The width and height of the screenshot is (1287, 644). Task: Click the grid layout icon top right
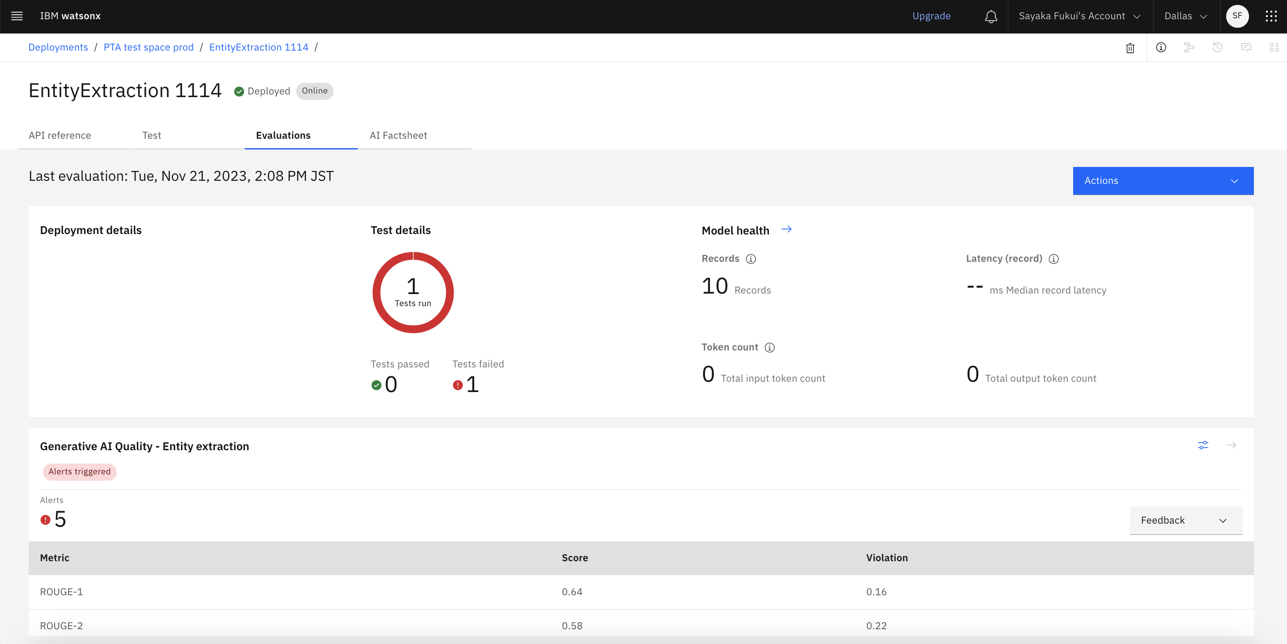(x=1271, y=17)
